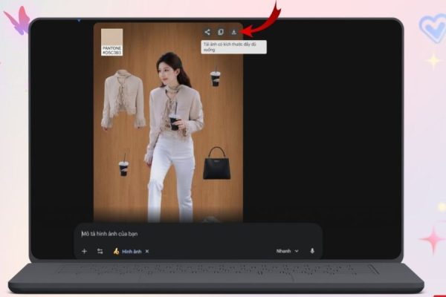Click the PANTONE #D5C3B3 label text
446x297 pixels.
pos(111,50)
